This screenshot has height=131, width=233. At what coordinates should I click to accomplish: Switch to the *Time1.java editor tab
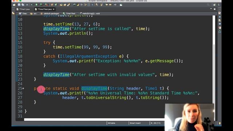pyautogui.click(x=23, y=9)
